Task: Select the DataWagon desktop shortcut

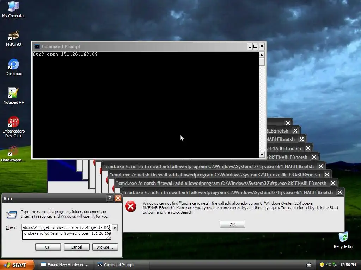Action: point(13,154)
